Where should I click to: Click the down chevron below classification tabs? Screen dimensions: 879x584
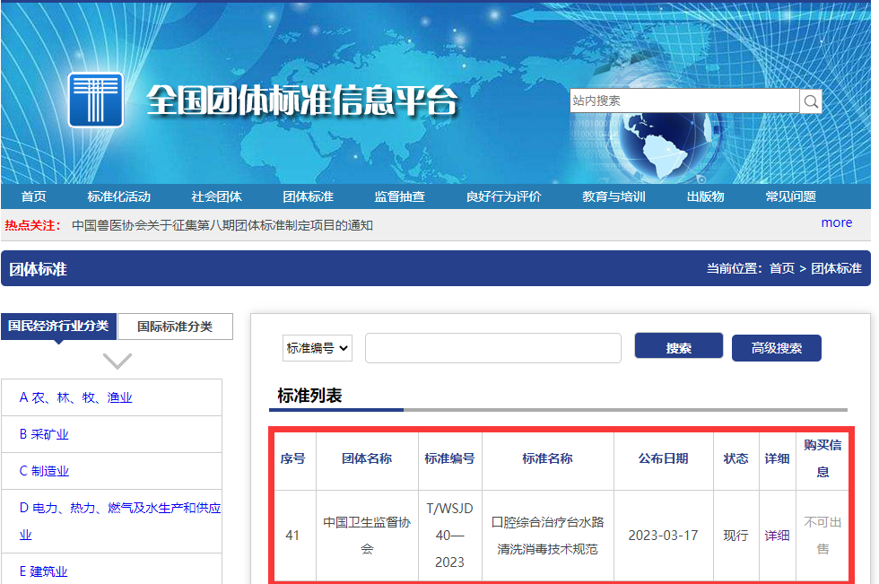point(117,361)
